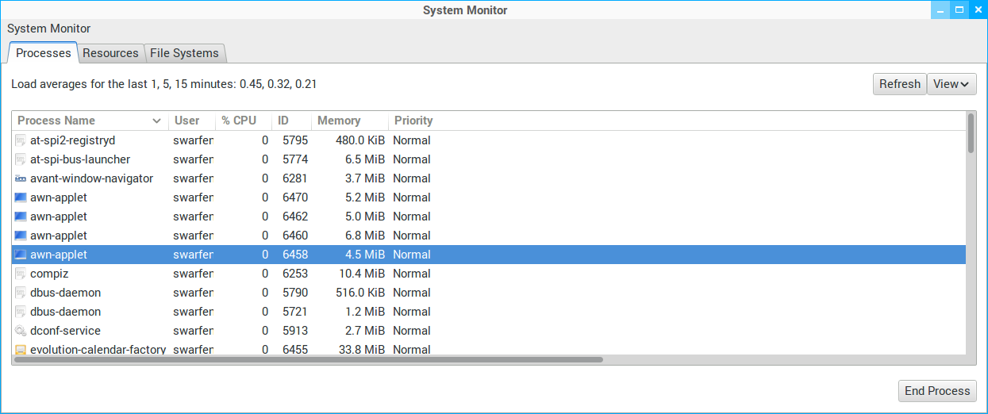
Task: Maximize the System Monitor window
Action: click(959, 10)
